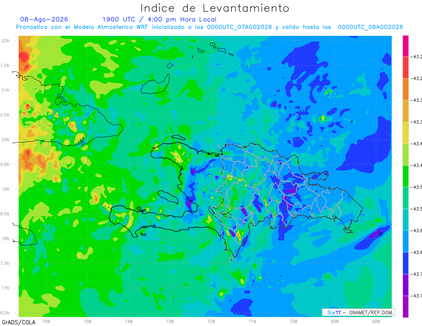Click the 18N latitude label

click(x=6, y=239)
